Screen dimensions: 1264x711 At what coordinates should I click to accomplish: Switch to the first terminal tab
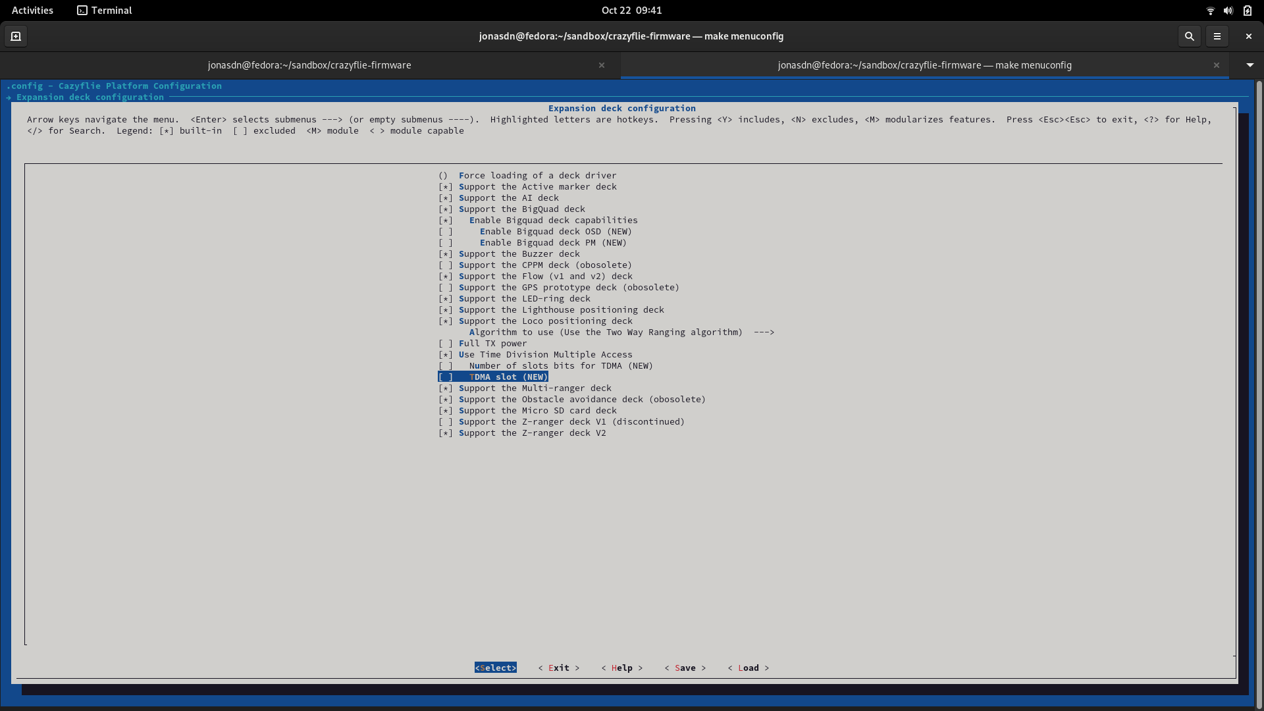click(x=309, y=65)
